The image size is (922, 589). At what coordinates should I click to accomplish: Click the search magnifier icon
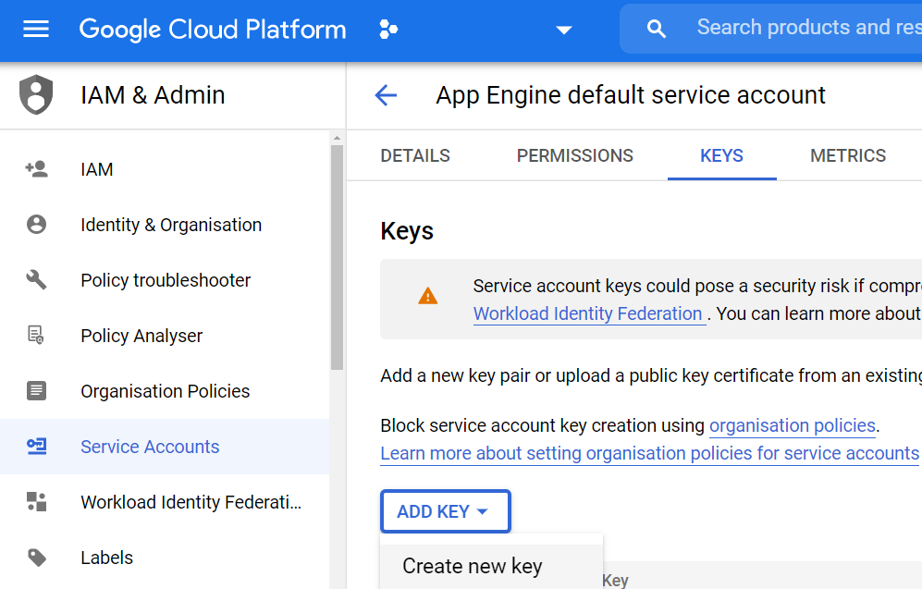657,29
